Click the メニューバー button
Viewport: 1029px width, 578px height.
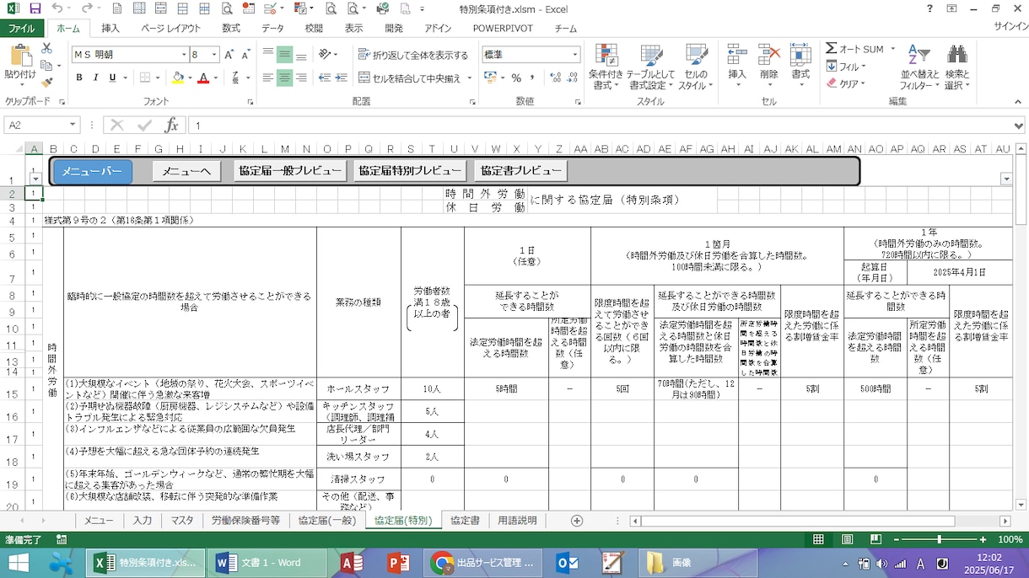(x=93, y=171)
